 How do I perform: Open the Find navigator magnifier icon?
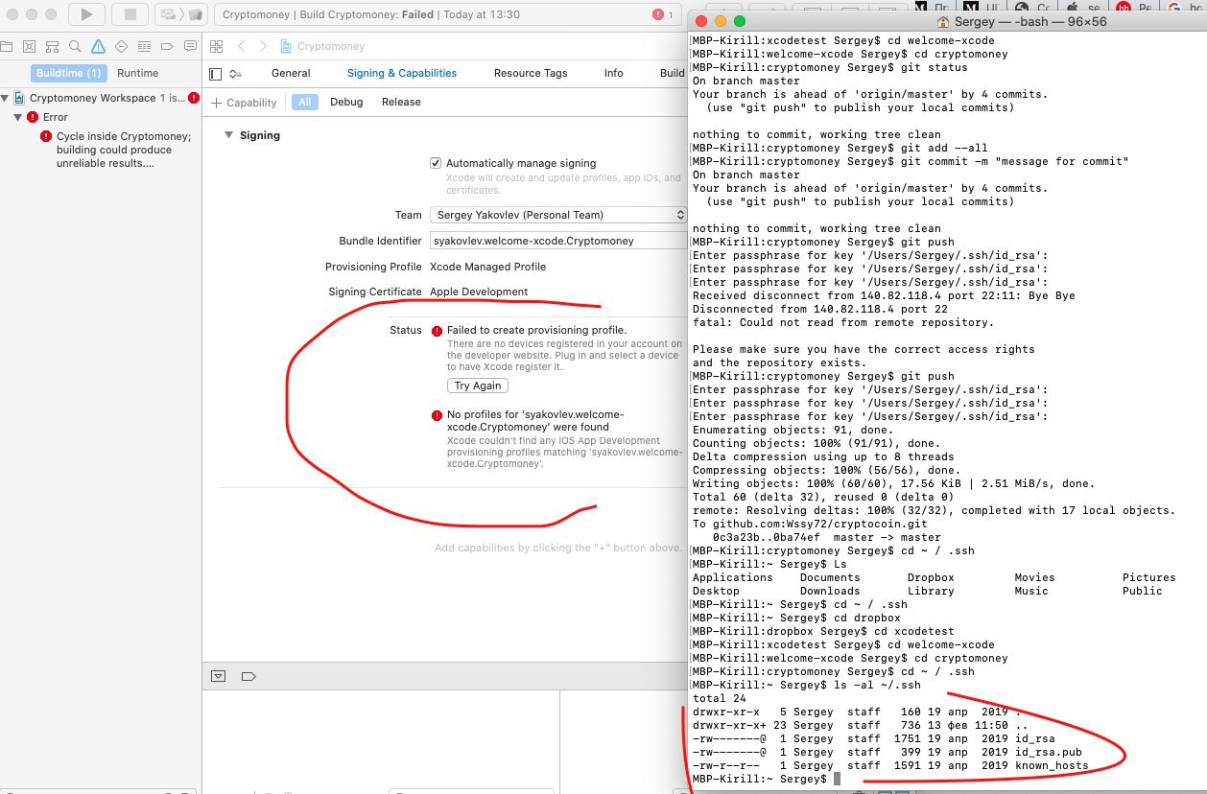click(x=75, y=46)
